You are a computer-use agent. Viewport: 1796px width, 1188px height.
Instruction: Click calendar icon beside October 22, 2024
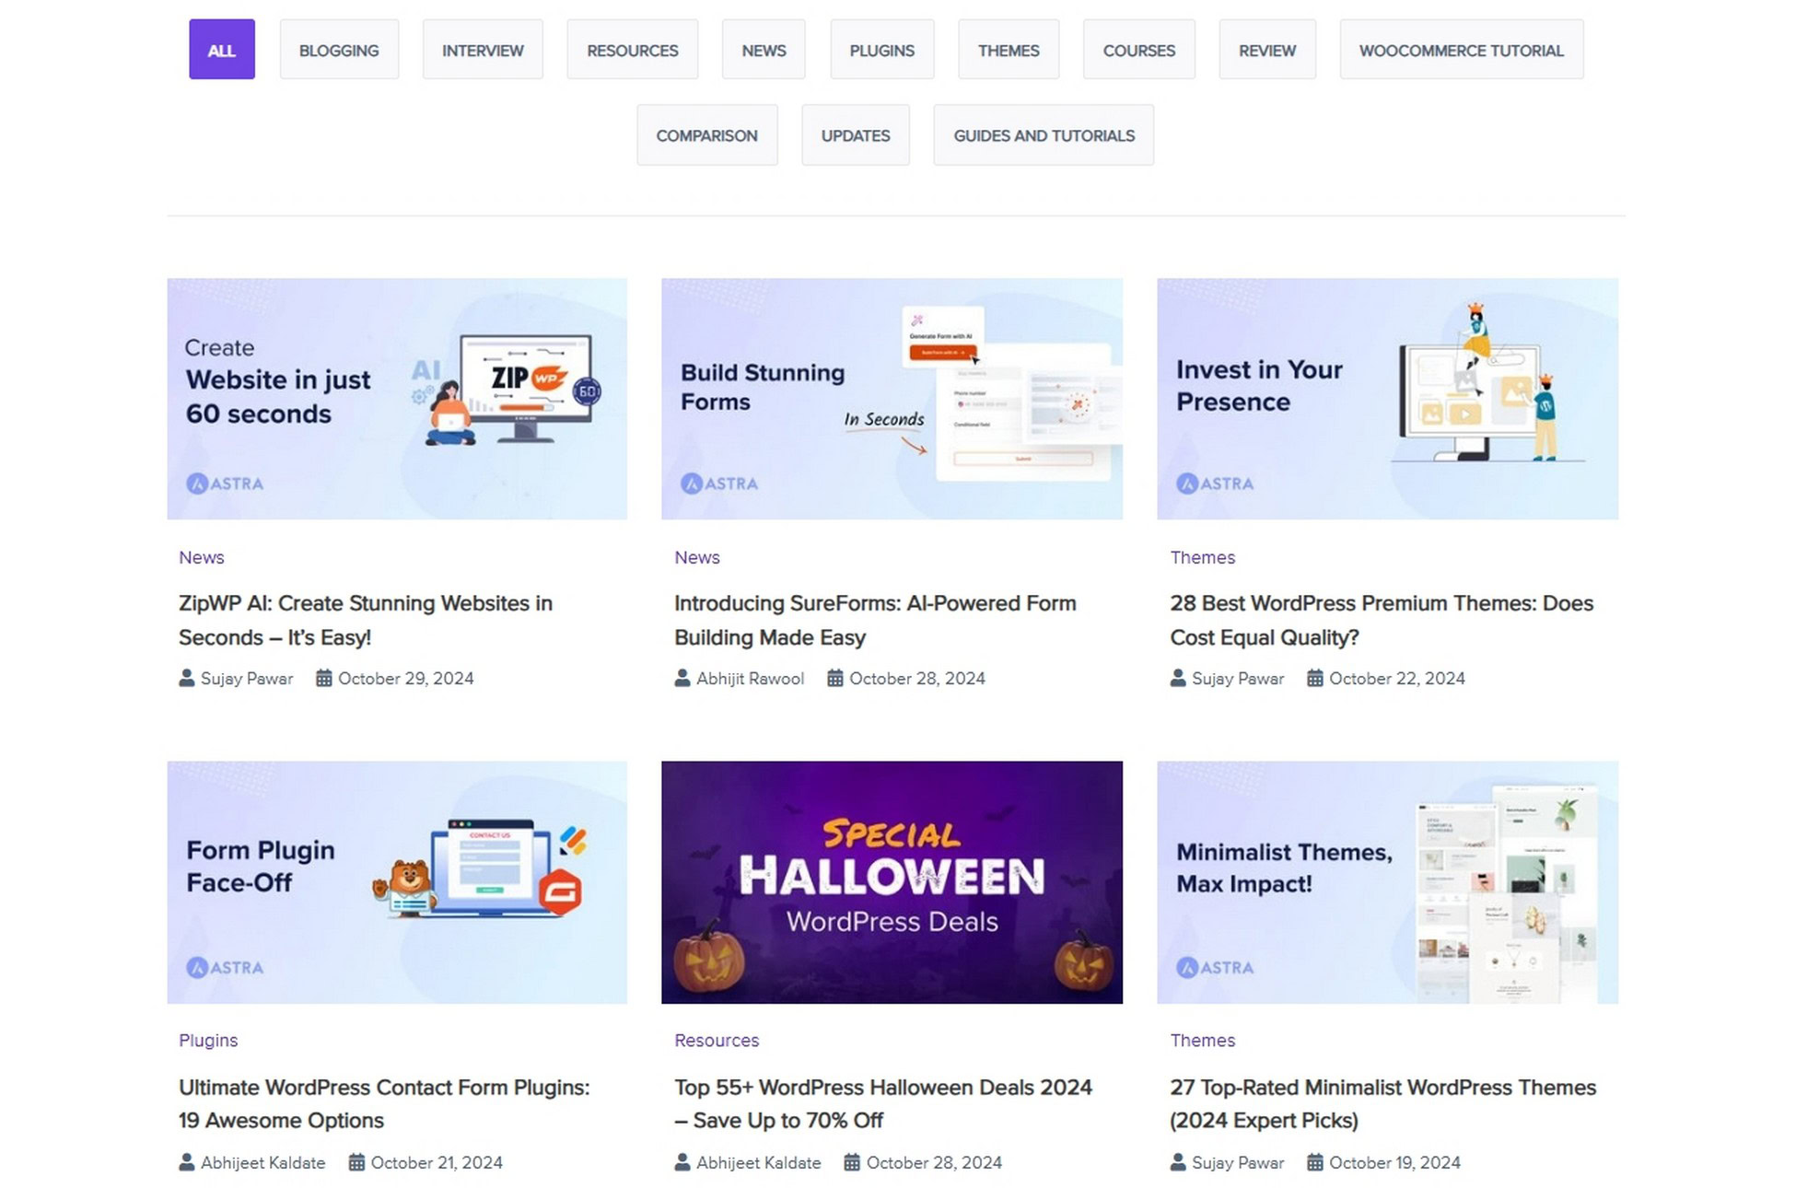point(1315,679)
